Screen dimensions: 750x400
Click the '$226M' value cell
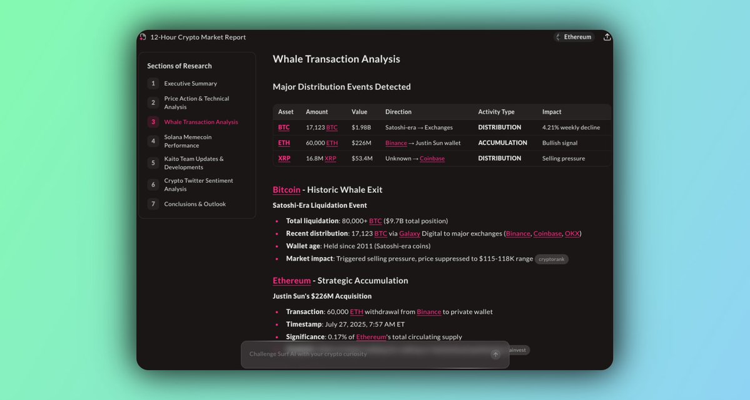tap(361, 143)
